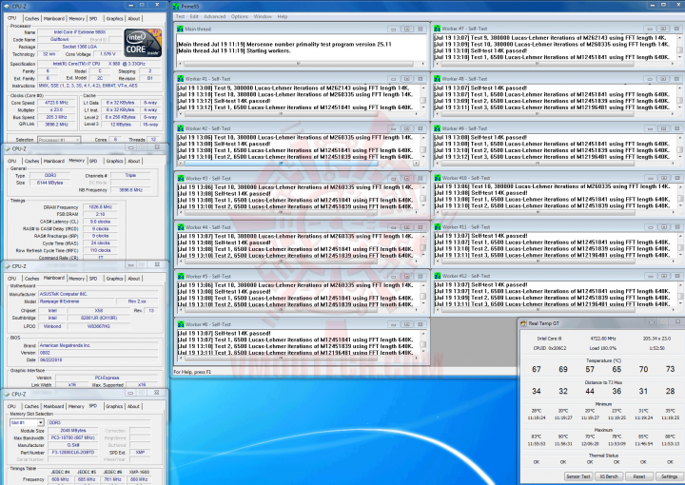
Task: Switch to Caches tab in topmost CPU-Z window
Action: click(31, 18)
